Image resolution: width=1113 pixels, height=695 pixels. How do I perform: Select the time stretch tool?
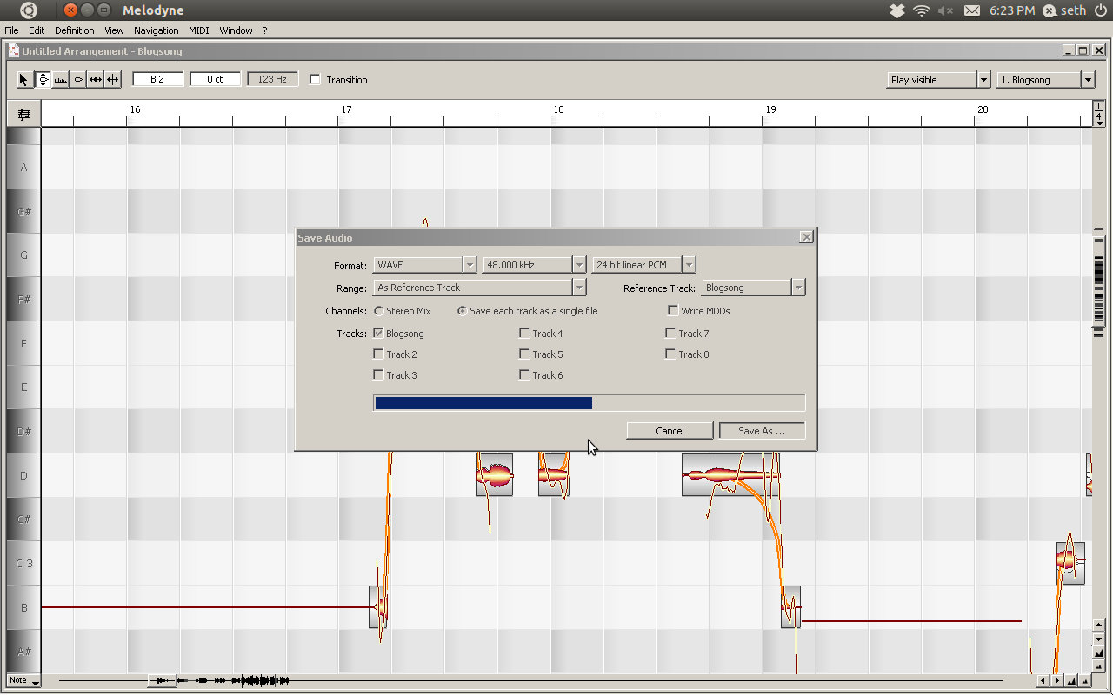pos(95,80)
